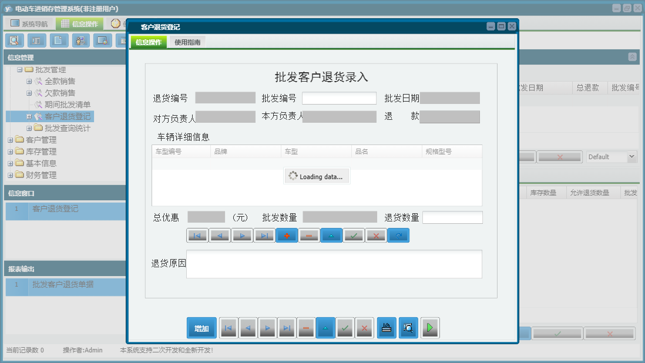Click the 批发编号 input field
The image size is (645, 363).
pos(339,98)
